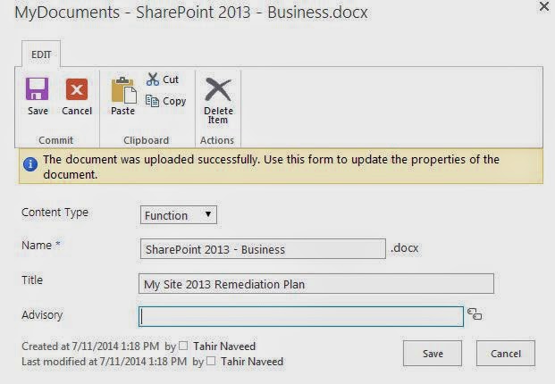Viewport: 555px width, 384px height.
Task: Click Tahir Naveed link on Last modified line
Action: point(252,362)
